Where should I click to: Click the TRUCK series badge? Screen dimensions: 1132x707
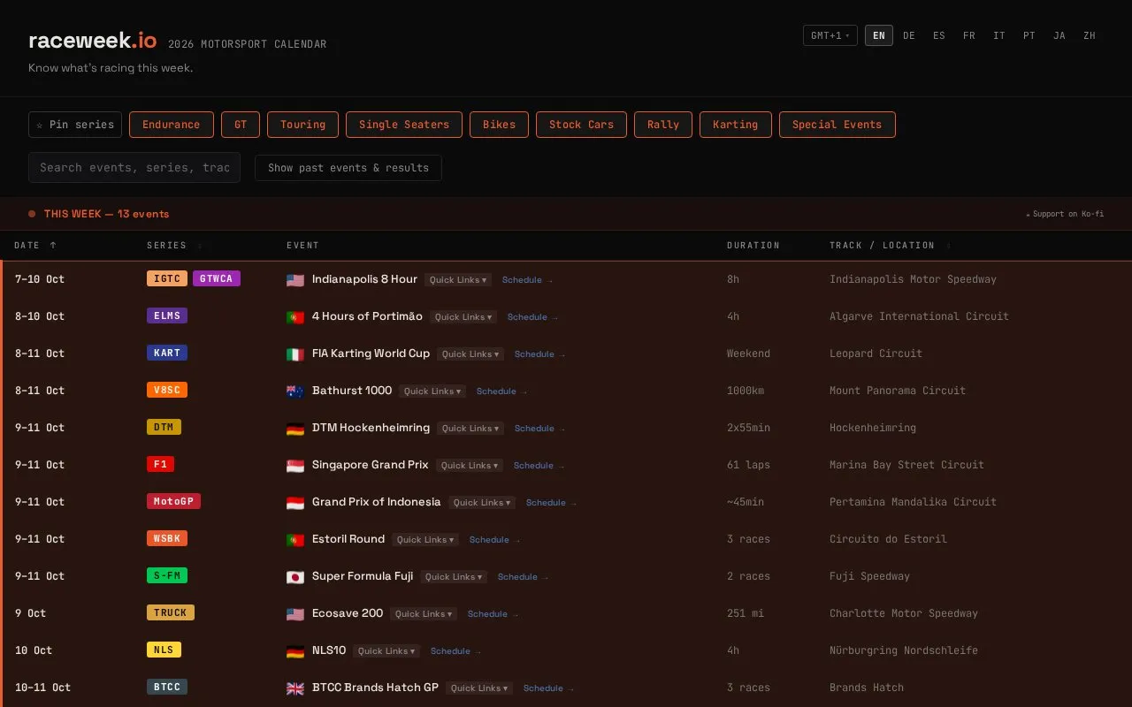(x=171, y=612)
